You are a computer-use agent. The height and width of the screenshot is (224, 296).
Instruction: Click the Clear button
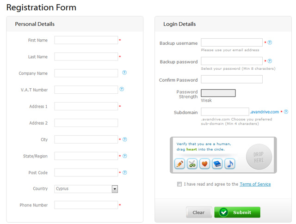[x=199, y=212]
